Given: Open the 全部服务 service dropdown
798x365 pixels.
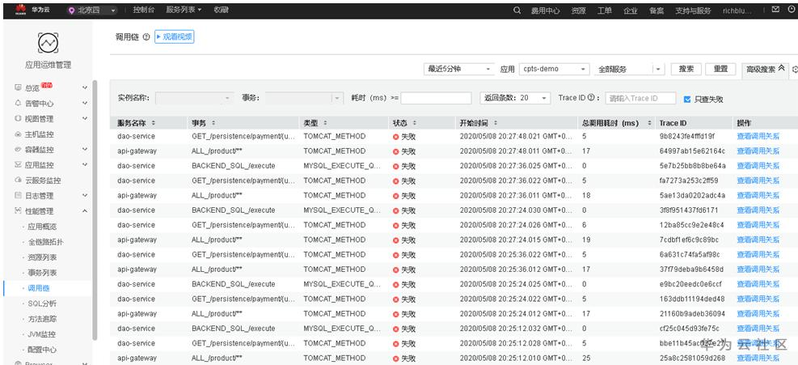Looking at the screenshot, I should click(629, 70).
